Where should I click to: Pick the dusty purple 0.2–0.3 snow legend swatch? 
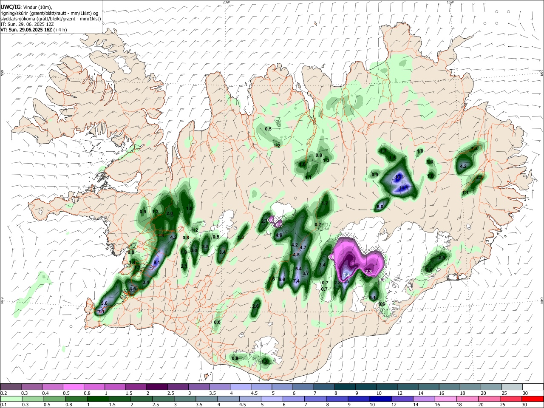click(x=11, y=387)
